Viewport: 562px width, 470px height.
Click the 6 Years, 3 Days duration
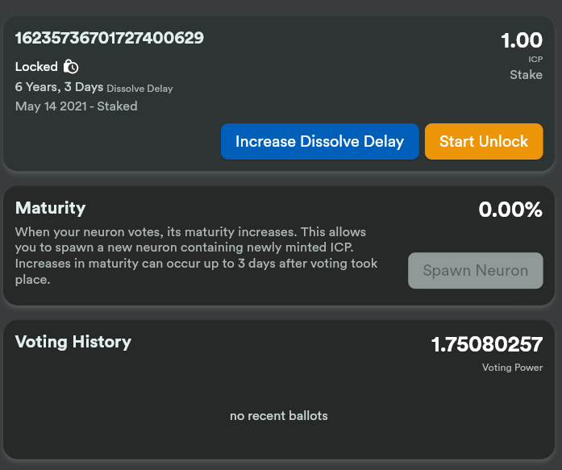(x=59, y=87)
